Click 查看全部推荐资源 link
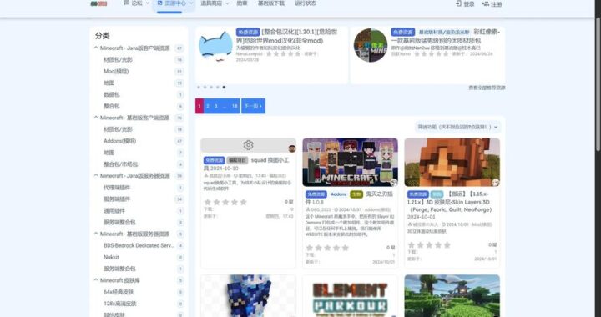 click(487, 88)
